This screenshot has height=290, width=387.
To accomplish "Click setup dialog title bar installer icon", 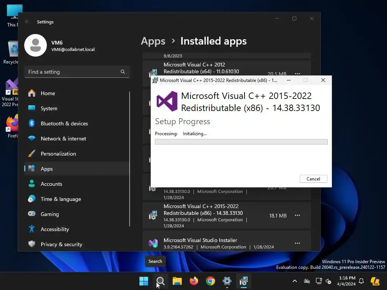I will point(155,80).
